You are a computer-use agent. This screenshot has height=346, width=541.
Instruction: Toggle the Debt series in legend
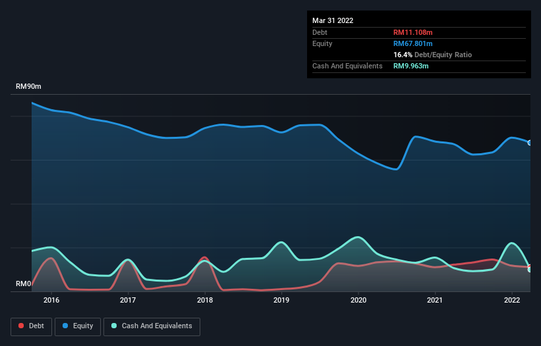pyautogui.click(x=32, y=326)
